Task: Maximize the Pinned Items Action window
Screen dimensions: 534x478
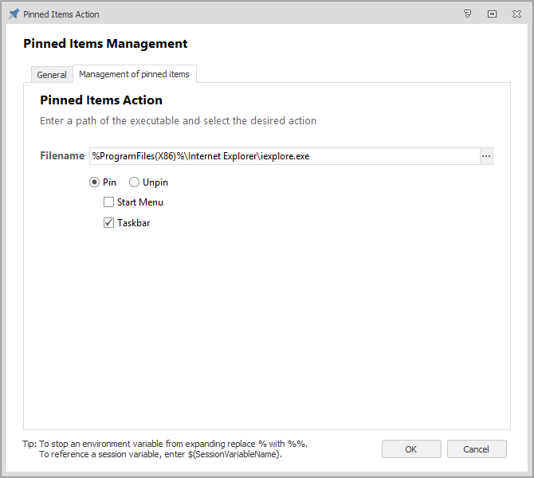Action: (x=492, y=14)
